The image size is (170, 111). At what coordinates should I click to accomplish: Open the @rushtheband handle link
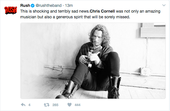point(49,5)
